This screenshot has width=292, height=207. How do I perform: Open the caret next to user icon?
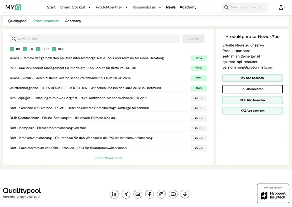285,8
